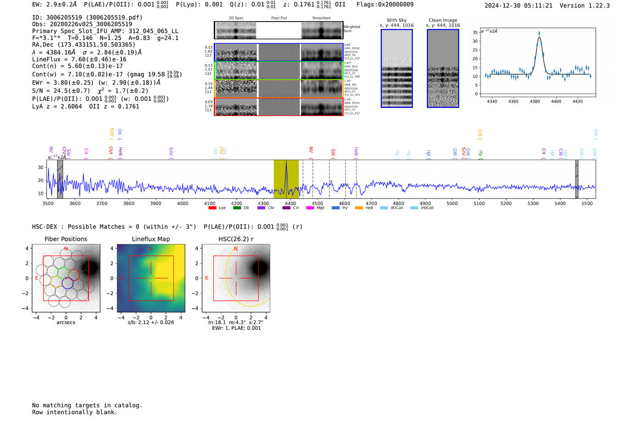The image size is (642, 437).
Task: Click the blue Hβ line marker near 4910
Action: coord(428,155)
